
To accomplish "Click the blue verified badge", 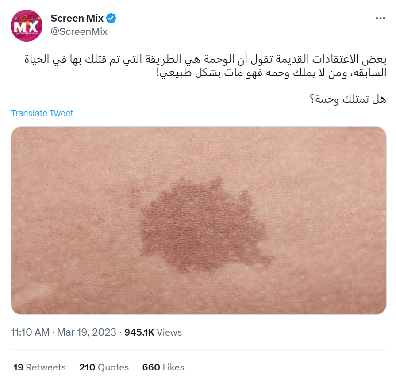I will (111, 18).
